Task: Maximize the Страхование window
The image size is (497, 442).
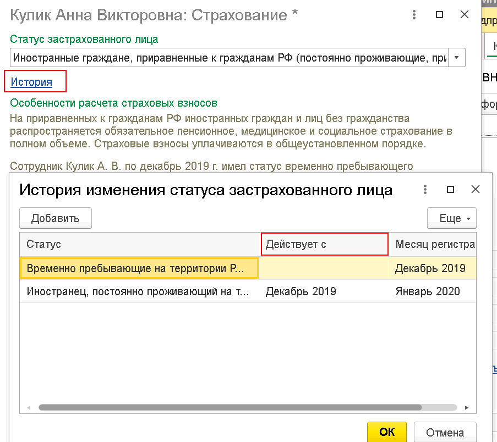Action: [439, 14]
